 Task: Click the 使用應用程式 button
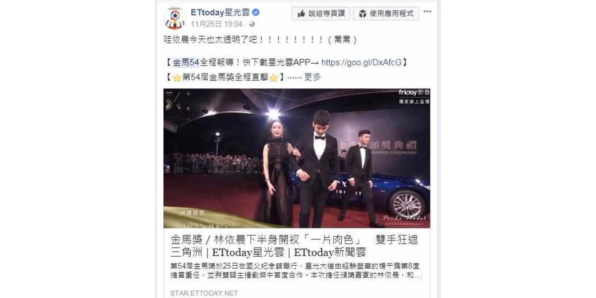386,13
